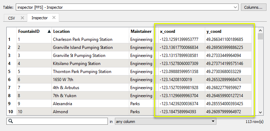The image size is (270, 131).
Task: Switch to the CSV tab
Action: tap(12, 18)
